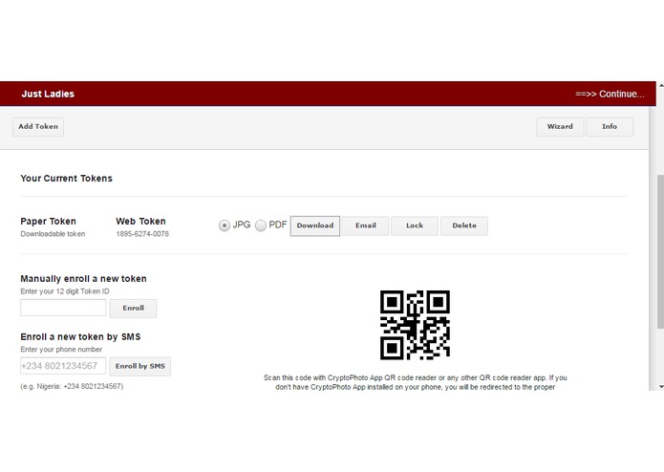Select the Web Token ID 1895-6274-0078
Screen dimensions: 664x472
[x=142, y=234]
